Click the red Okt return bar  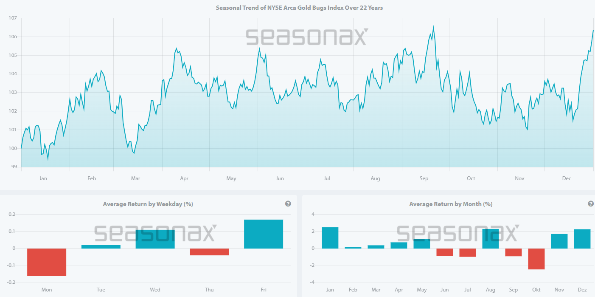point(536,259)
